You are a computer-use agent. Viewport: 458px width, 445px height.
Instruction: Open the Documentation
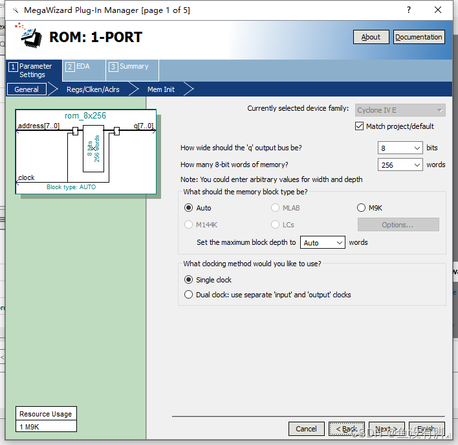tap(419, 37)
